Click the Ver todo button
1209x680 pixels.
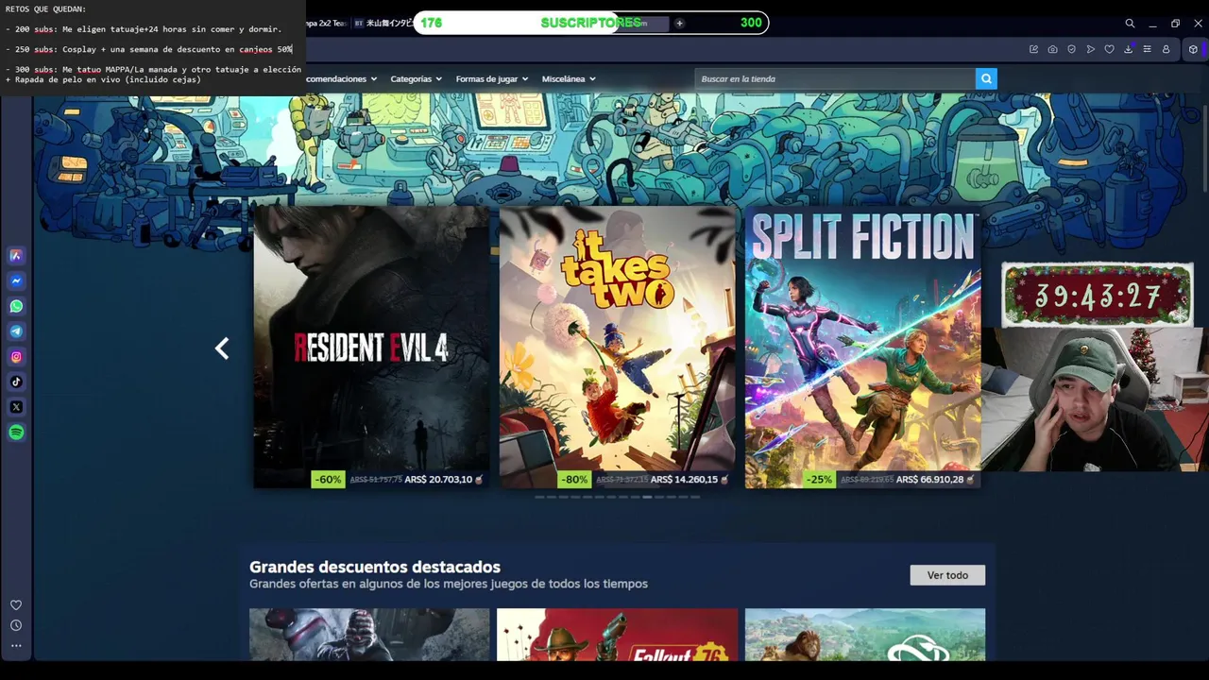947,575
